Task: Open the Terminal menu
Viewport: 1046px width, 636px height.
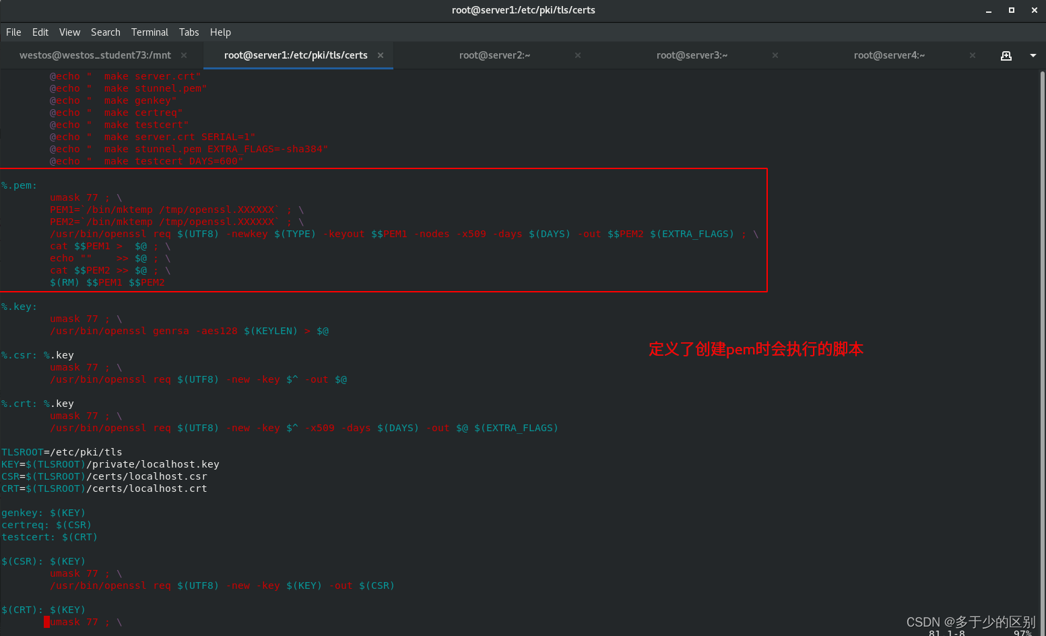Action: coord(150,32)
